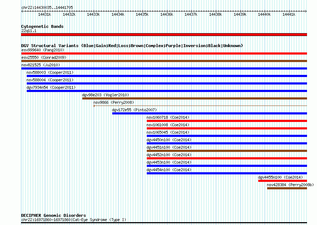Open nsv1061008 (Coe2014) label
Viewport: 317px width, 225px height.
(168, 125)
